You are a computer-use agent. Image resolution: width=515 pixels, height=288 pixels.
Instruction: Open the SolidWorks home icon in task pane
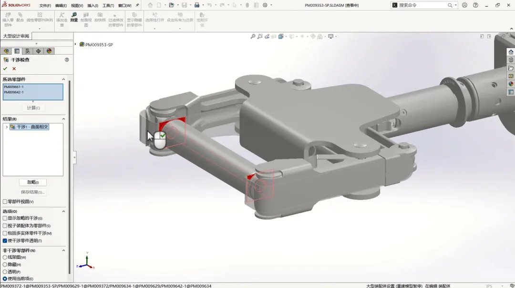point(511,52)
